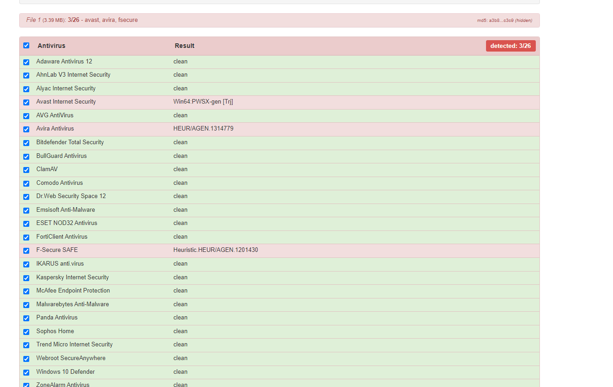Uncheck the Bitdefender Total Security checkbox

click(x=26, y=143)
